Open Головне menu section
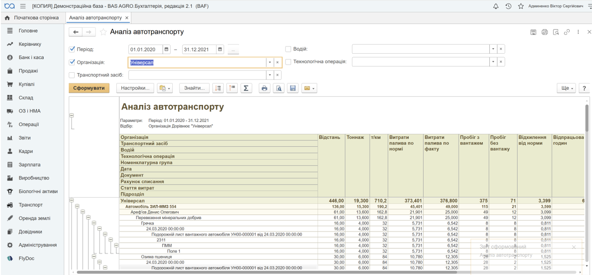Image resolution: width=592 pixels, height=275 pixels. (x=28, y=30)
